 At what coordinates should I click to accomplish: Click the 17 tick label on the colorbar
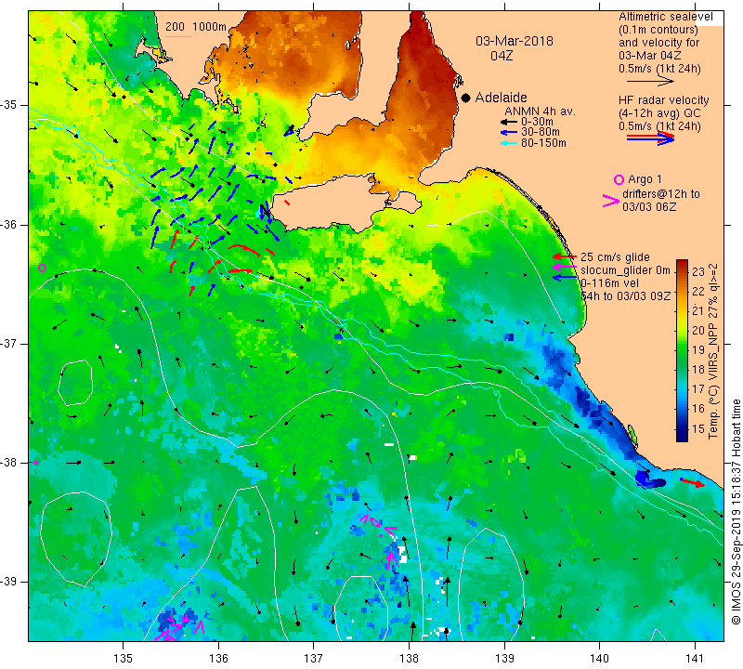pyautogui.click(x=698, y=389)
